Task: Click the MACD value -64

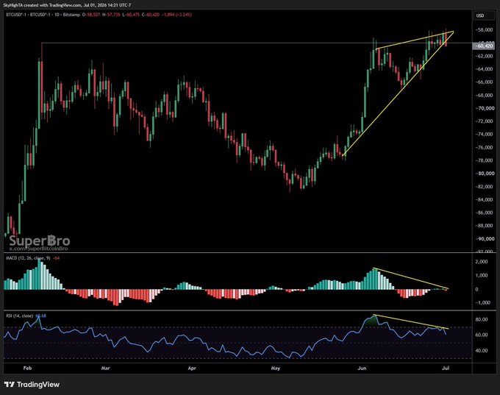Action: coord(56,257)
